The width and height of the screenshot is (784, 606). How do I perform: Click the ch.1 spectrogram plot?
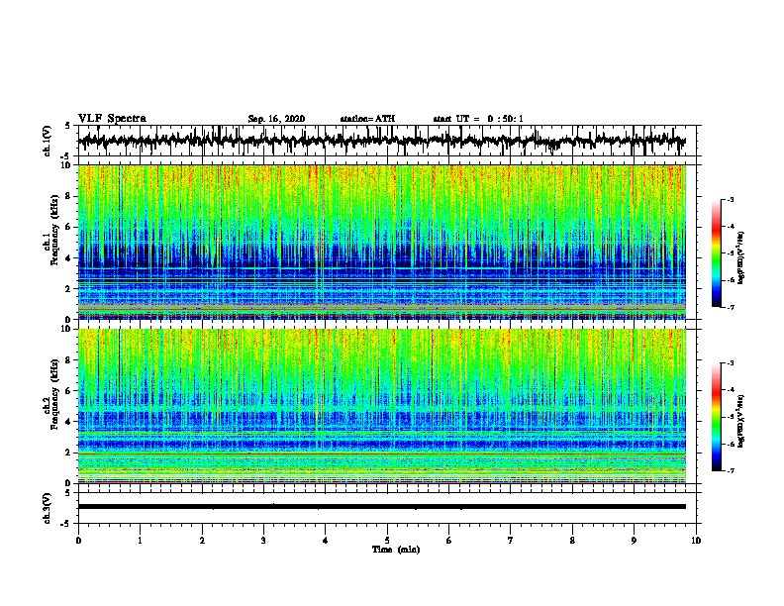coord(382,242)
